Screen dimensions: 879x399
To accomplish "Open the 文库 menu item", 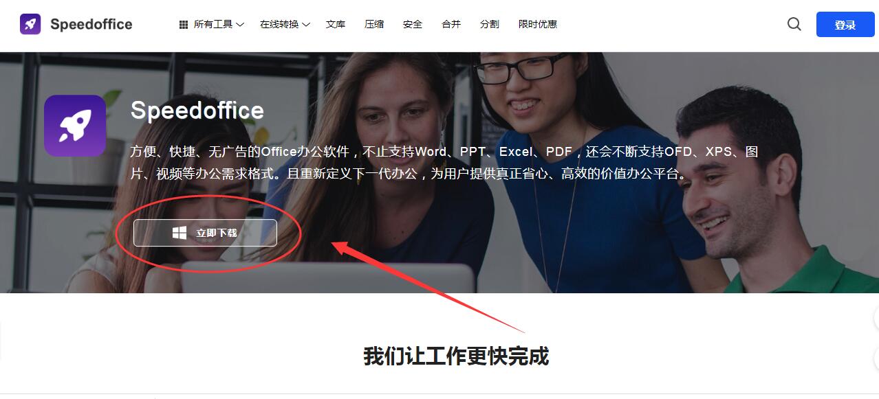I will coord(336,24).
